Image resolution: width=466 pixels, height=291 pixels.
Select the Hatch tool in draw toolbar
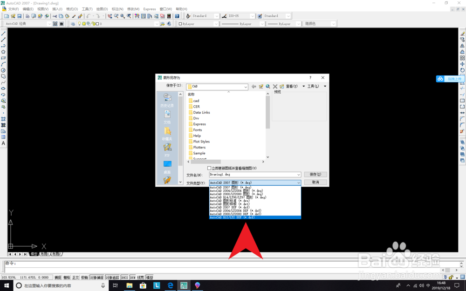pyautogui.click(x=3, y=119)
